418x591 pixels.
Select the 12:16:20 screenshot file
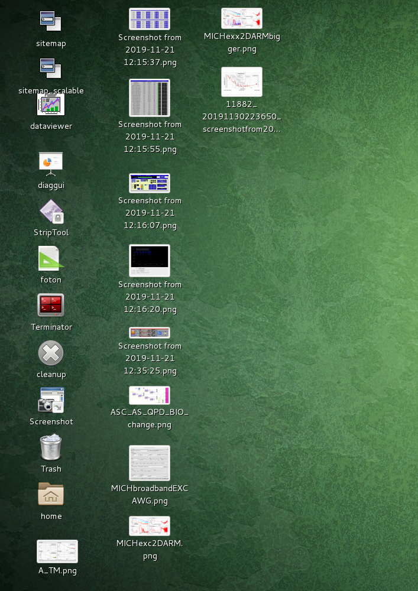(x=150, y=261)
